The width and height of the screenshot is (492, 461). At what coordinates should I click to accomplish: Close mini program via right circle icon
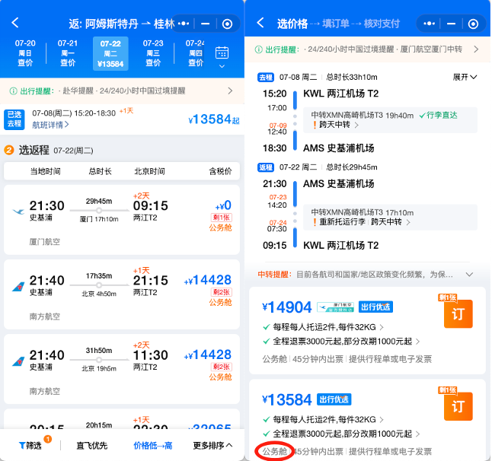click(x=473, y=24)
